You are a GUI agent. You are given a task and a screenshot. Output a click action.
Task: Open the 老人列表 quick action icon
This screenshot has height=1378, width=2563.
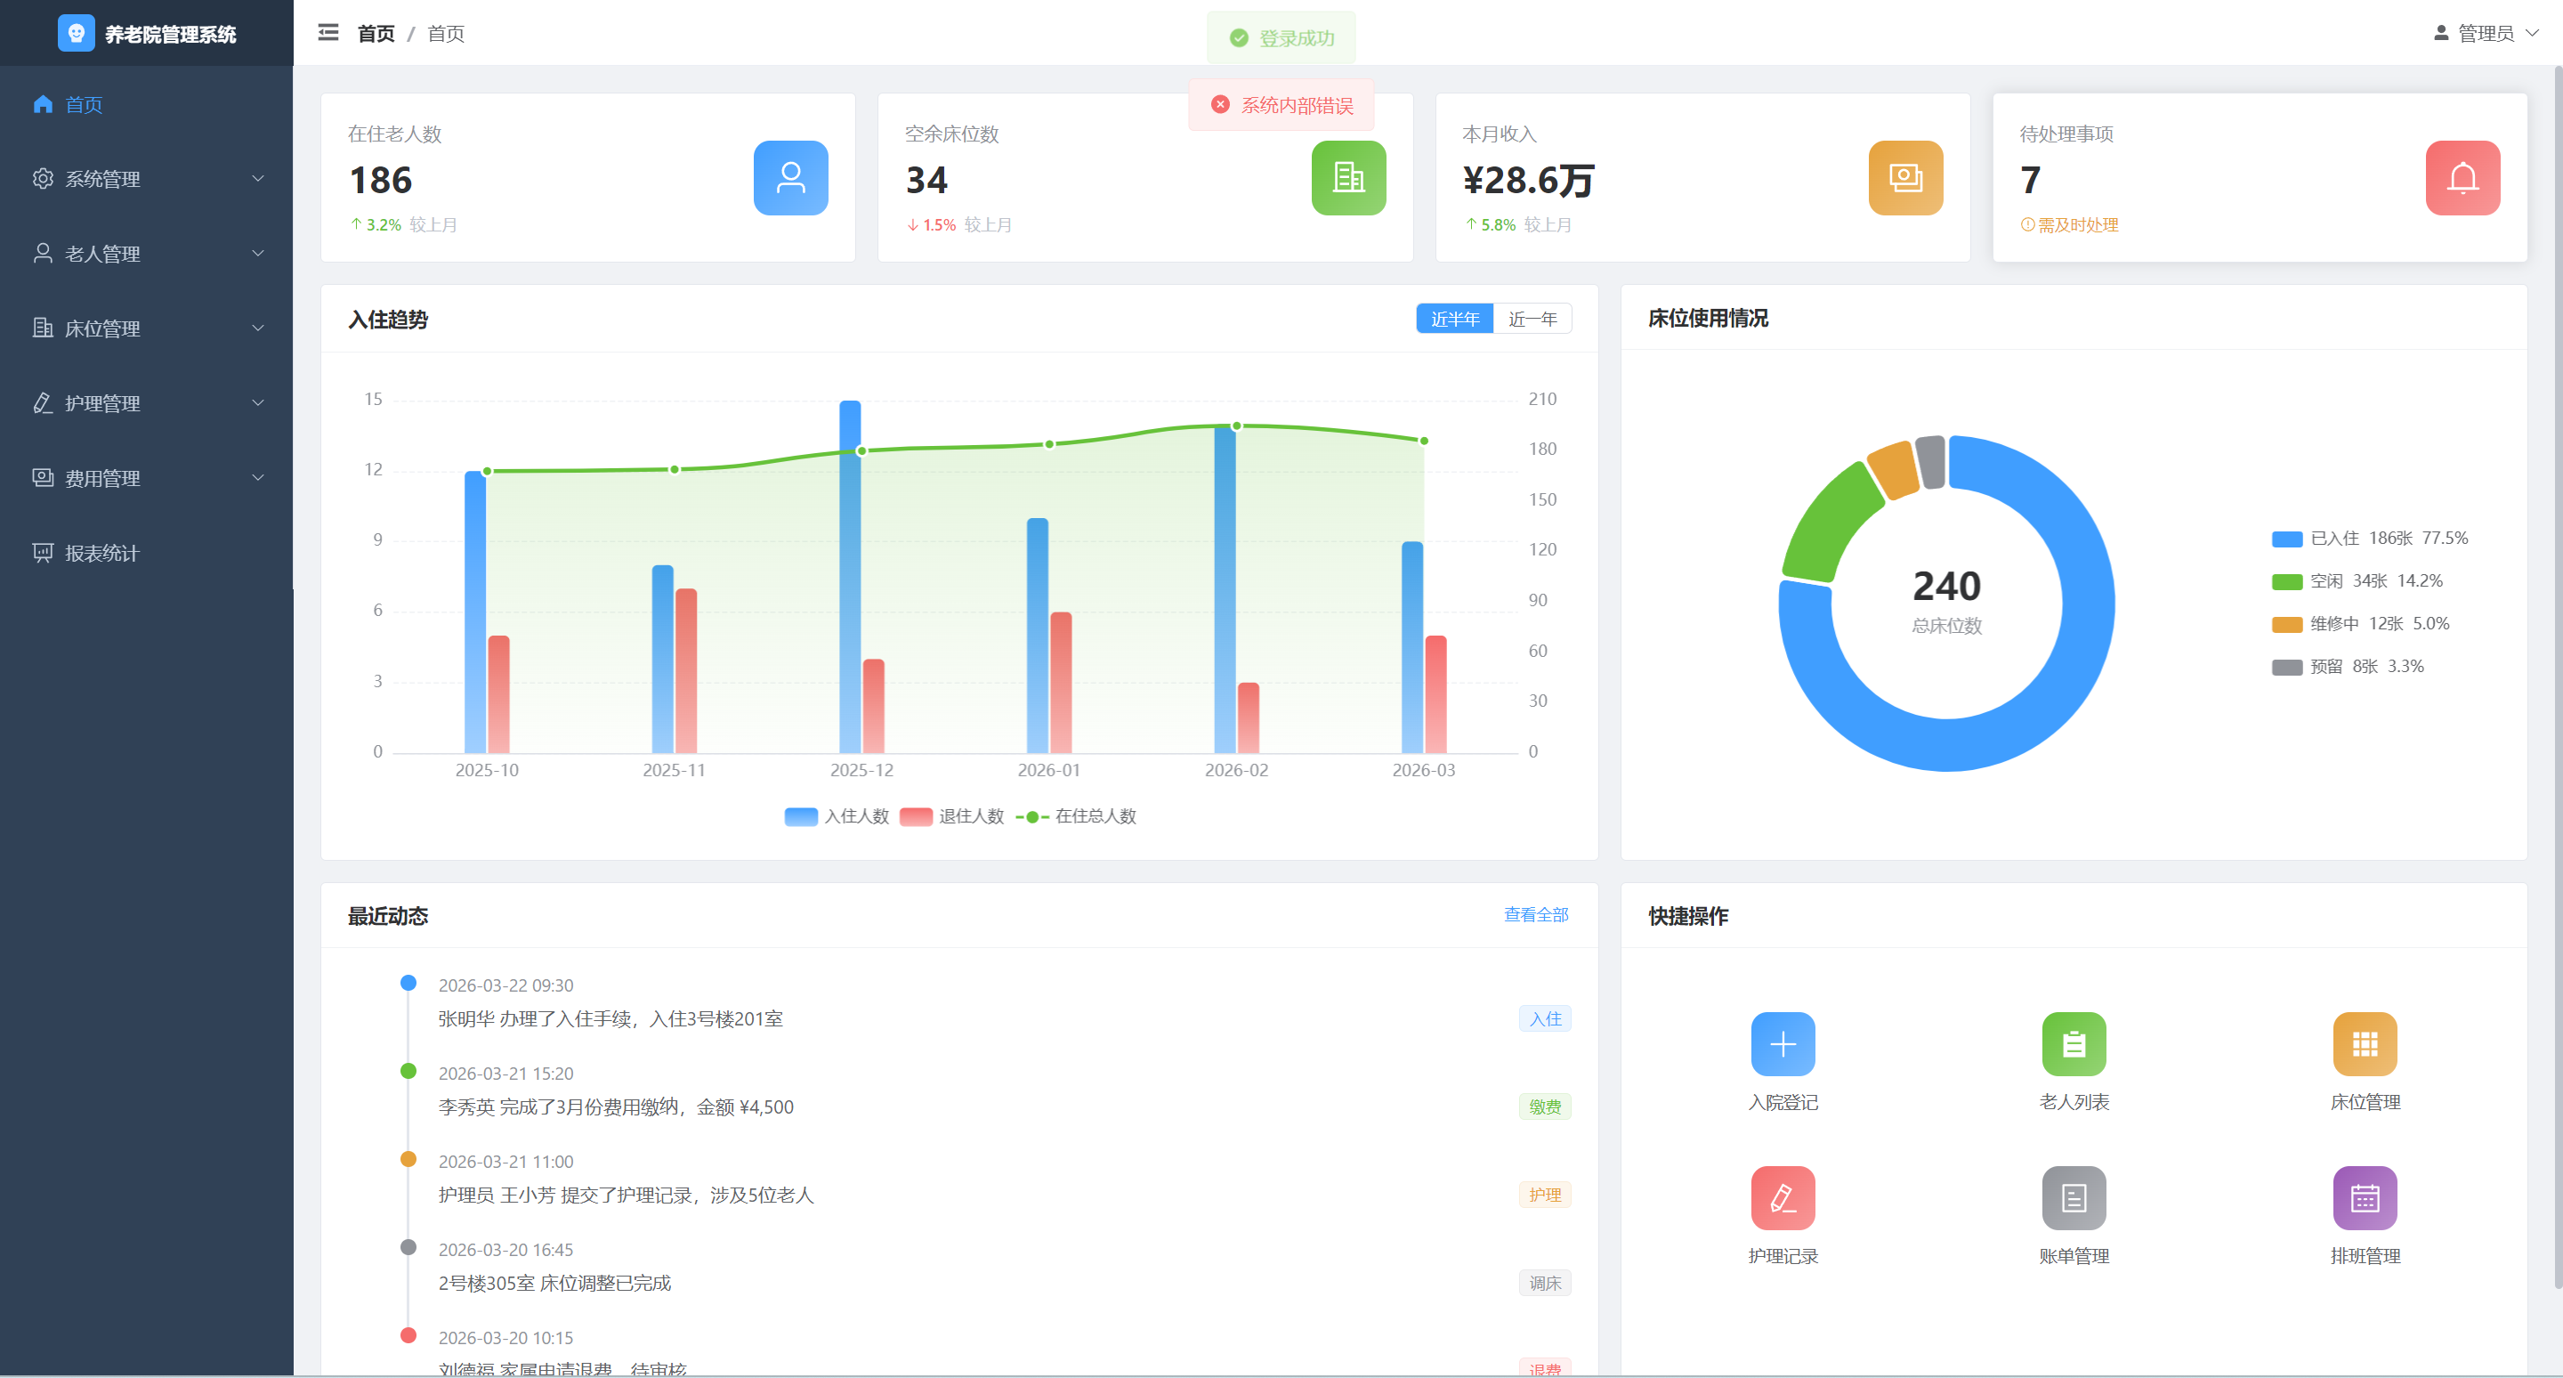[2074, 1043]
